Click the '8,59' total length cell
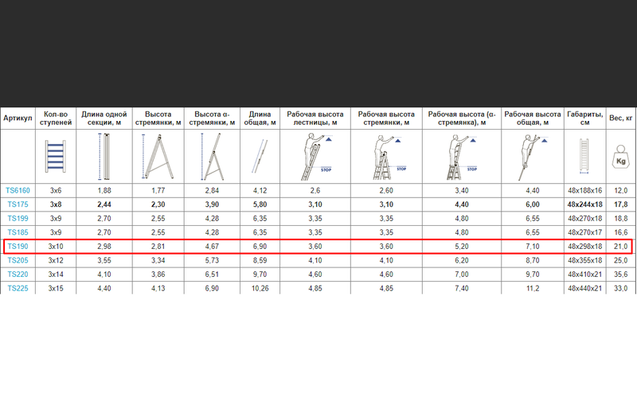This screenshot has height=401, width=637. (260, 260)
